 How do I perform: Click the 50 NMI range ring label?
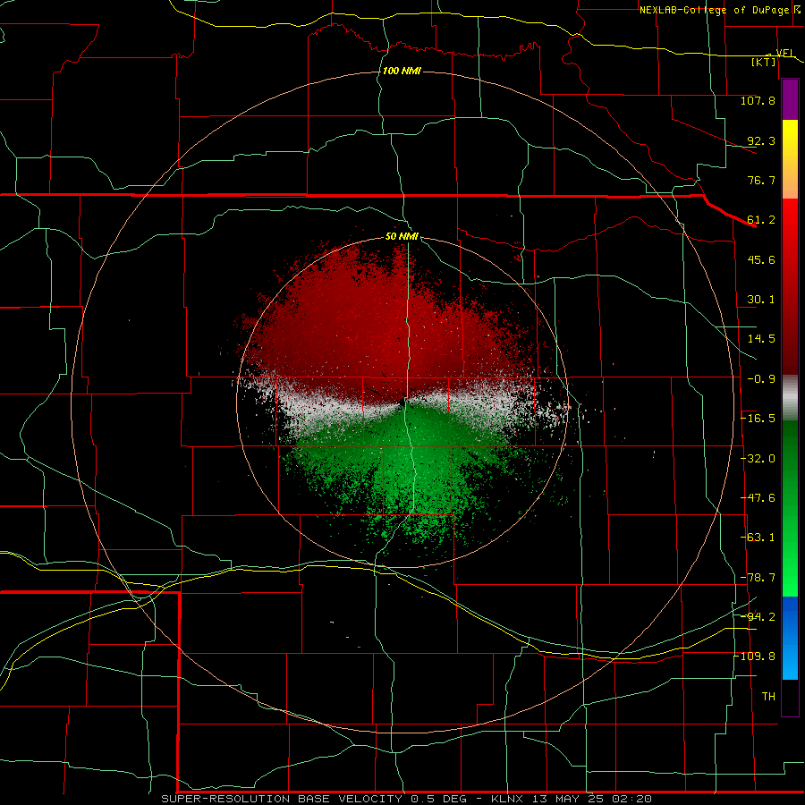pyautogui.click(x=402, y=237)
